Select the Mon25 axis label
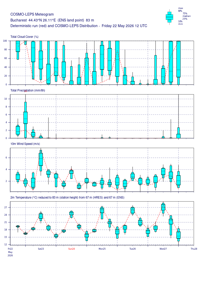Viewport: 204px width, 289px height. coord(102,249)
